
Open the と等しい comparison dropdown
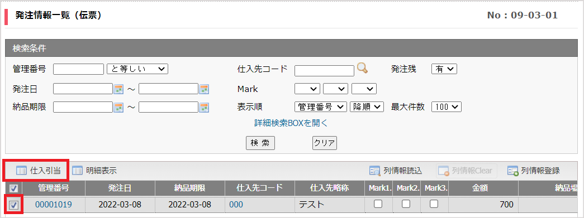point(137,69)
